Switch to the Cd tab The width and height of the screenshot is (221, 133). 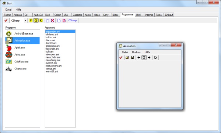[x=28, y=15]
